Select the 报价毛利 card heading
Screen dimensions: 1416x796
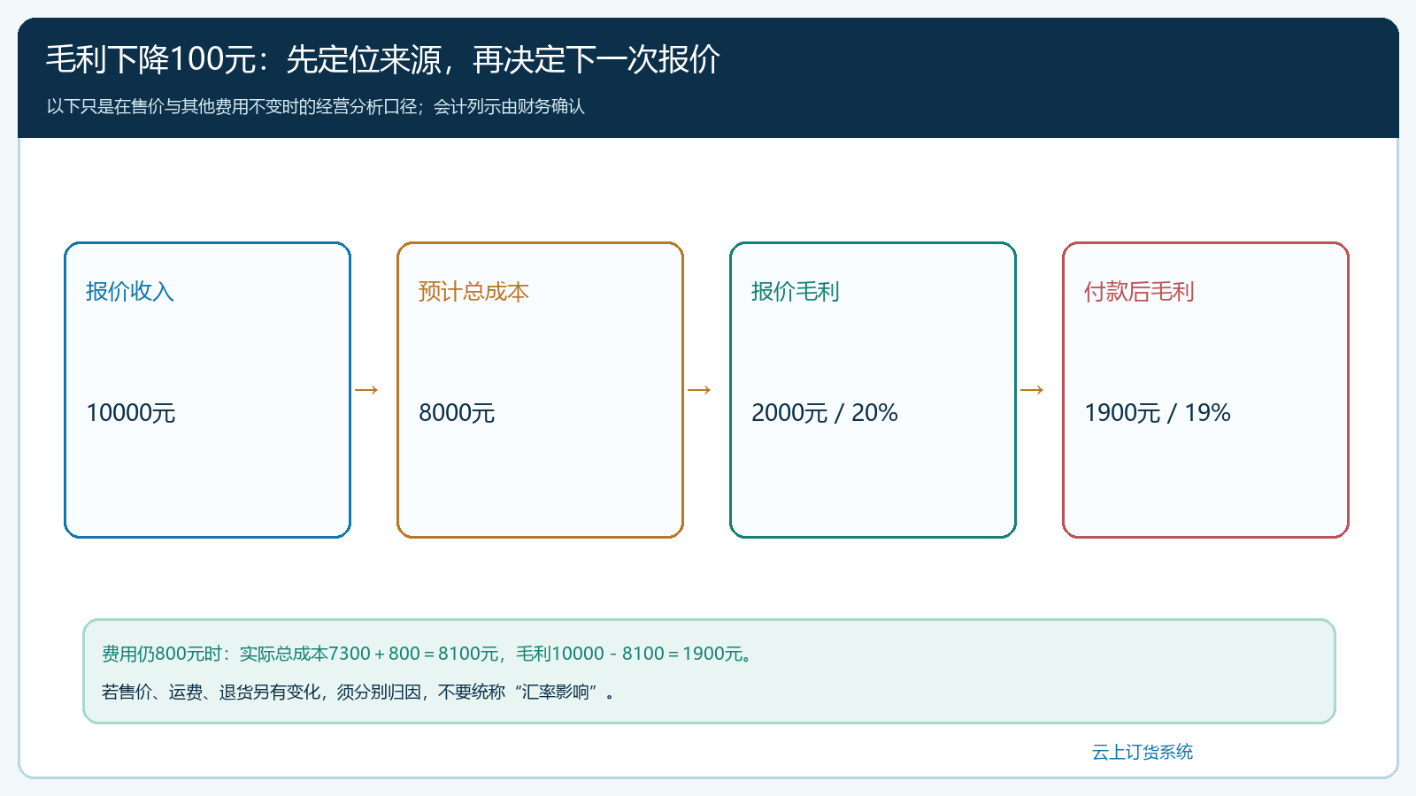795,292
